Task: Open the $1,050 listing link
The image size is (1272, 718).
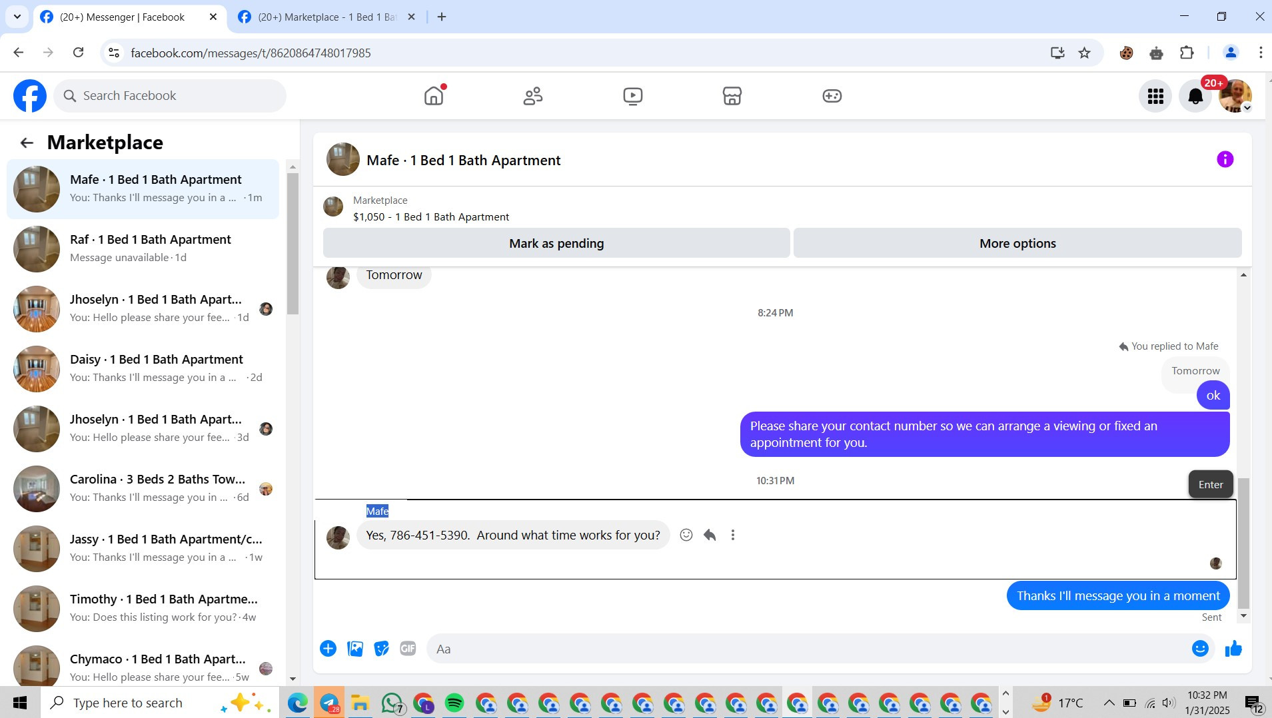Action: [430, 217]
